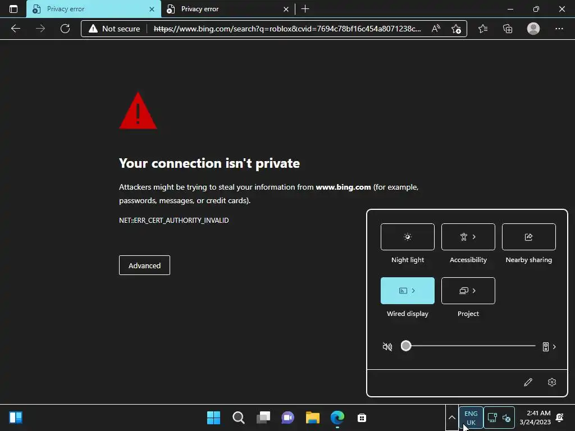Click the Microsoft Edge taskbar icon
The height and width of the screenshot is (431, 575).
coord(337,418)
